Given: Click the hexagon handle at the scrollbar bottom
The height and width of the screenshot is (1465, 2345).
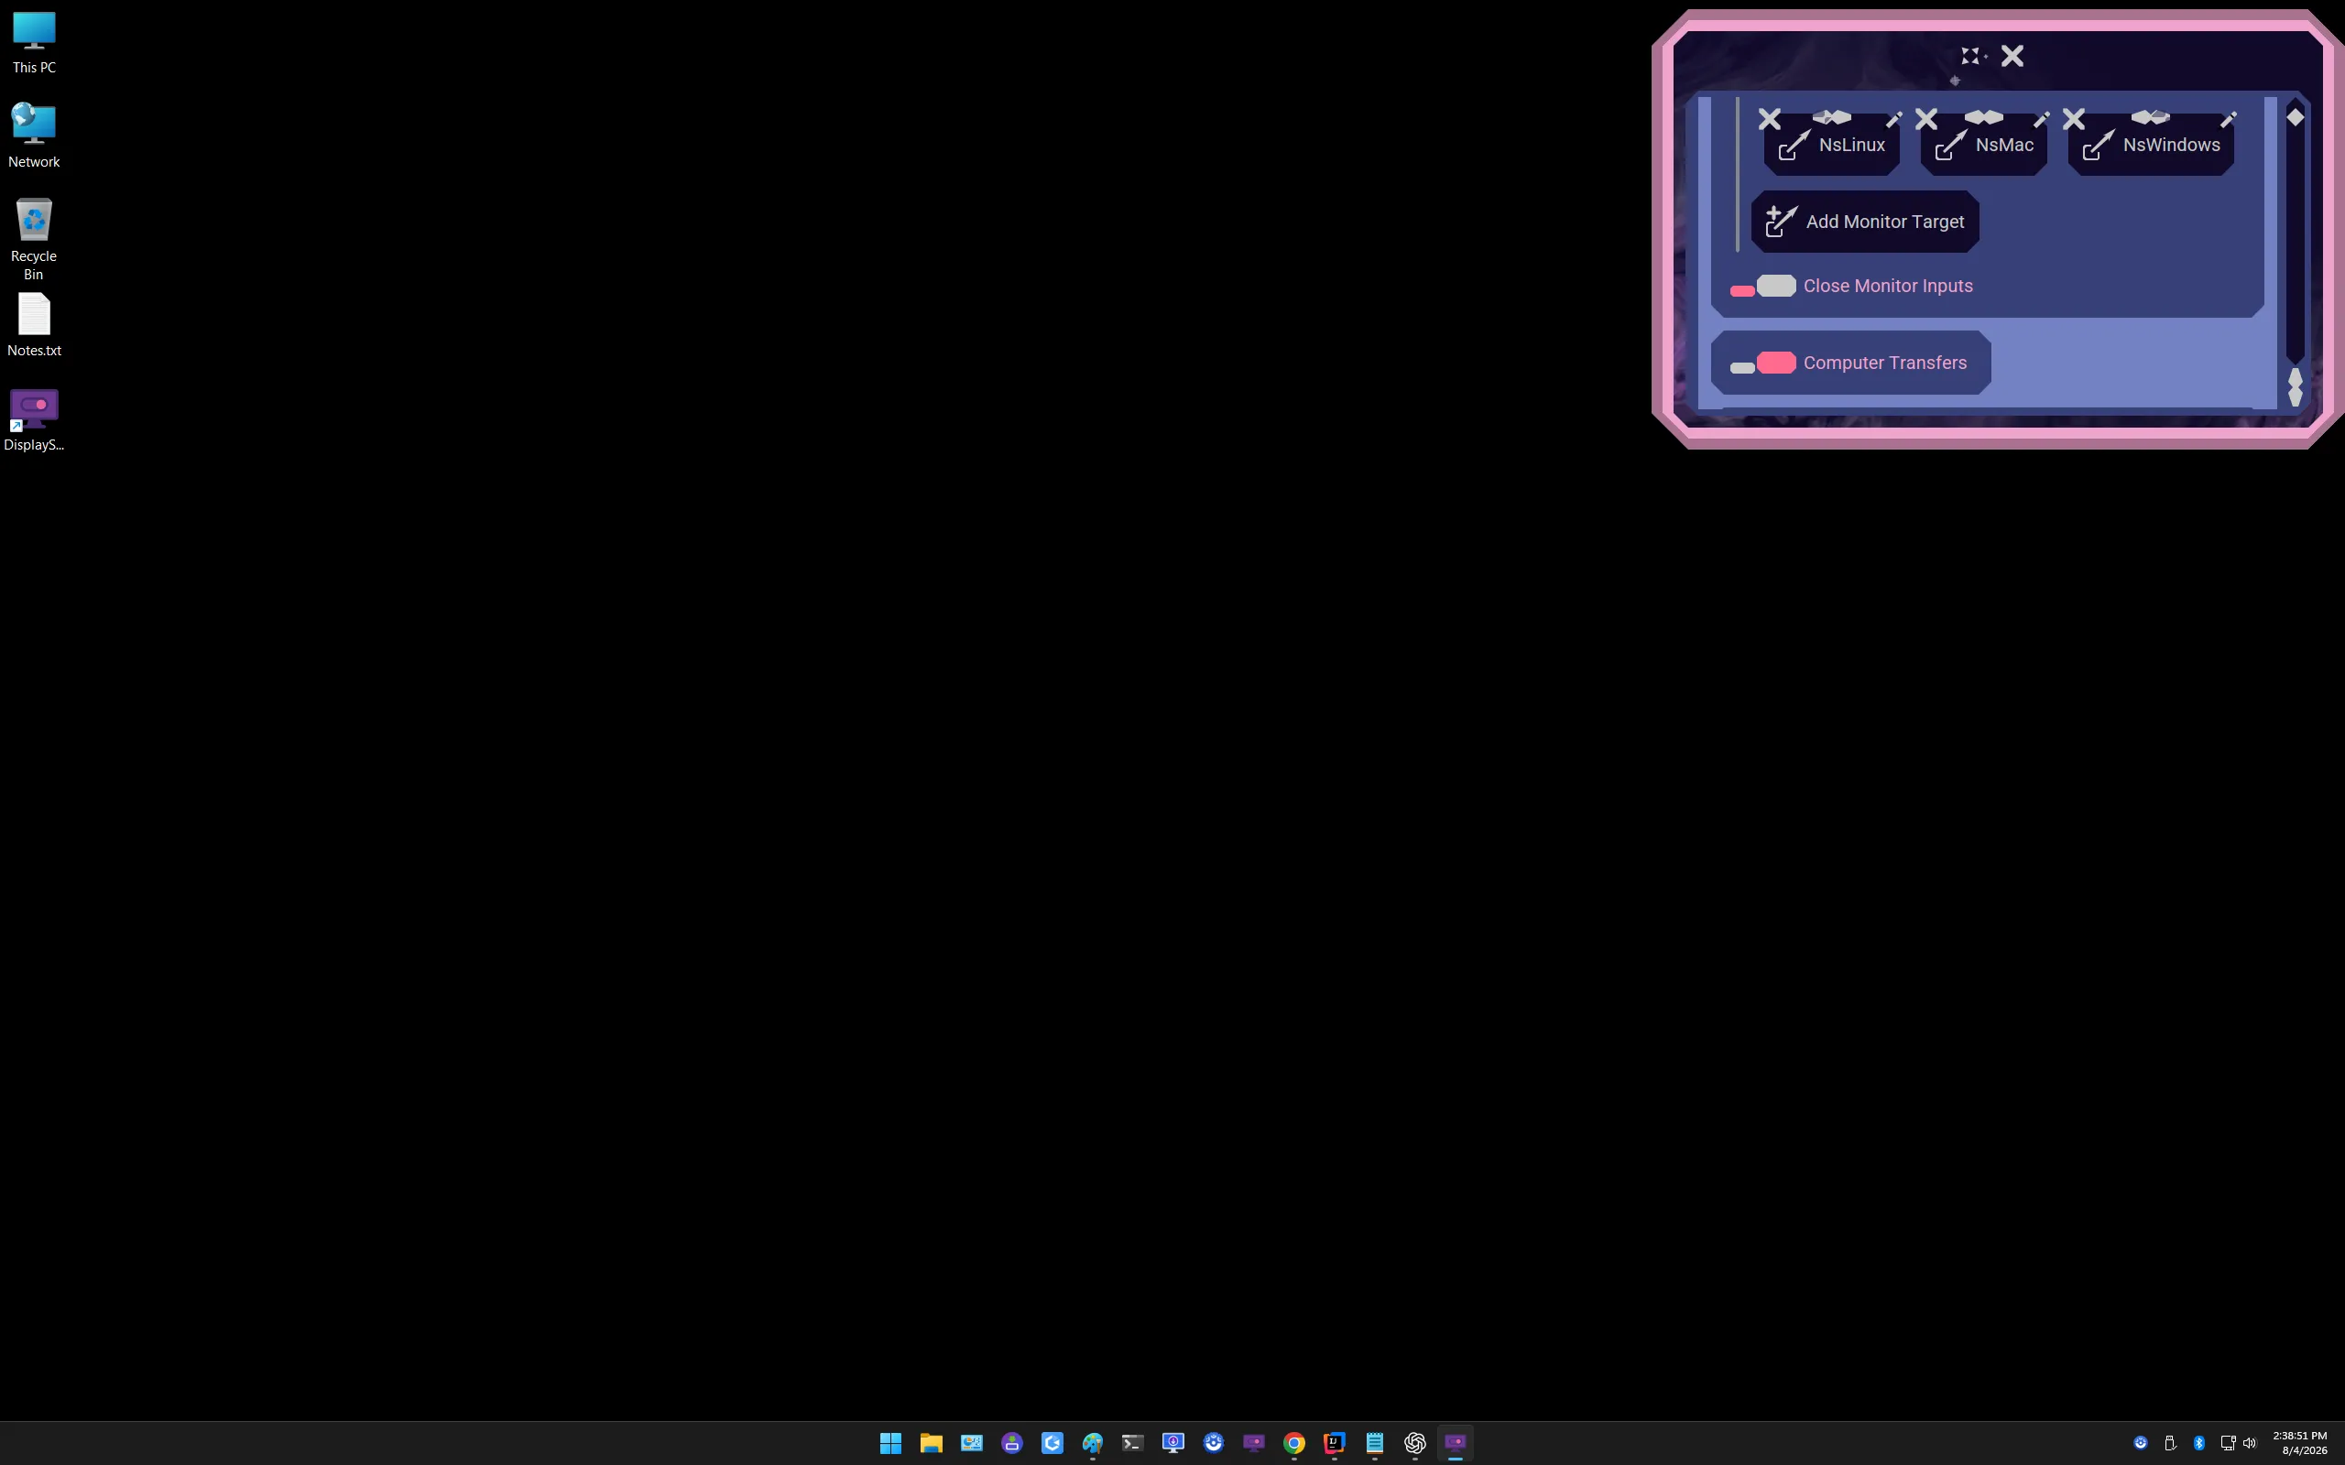Looking at the screenshot, I should [x=2295, y=386].
